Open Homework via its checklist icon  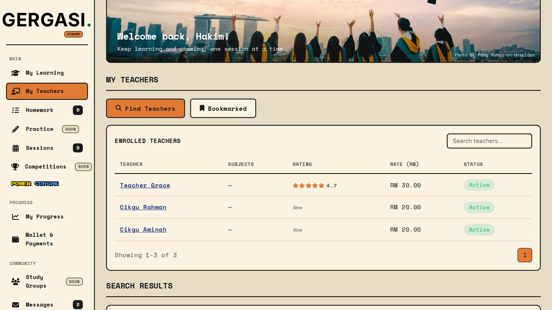16,110
